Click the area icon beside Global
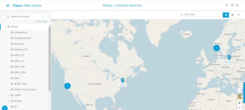This screenshot has height=110, width=245. (x=9, y=27)
